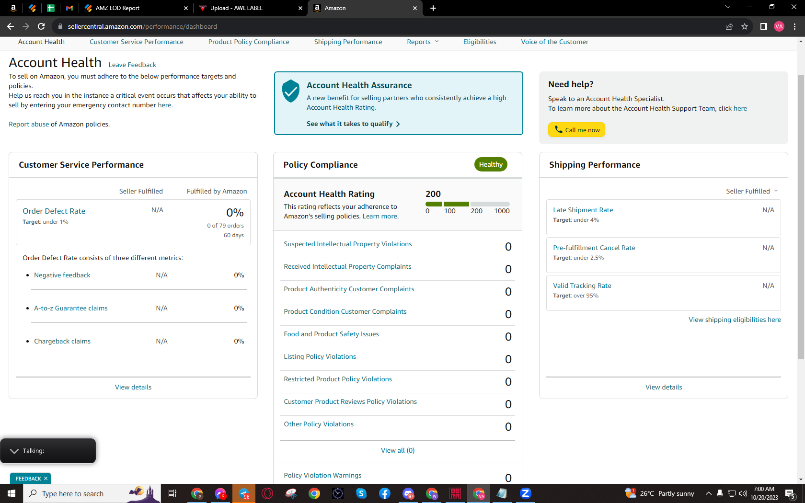
Task: Open Task View on the taskbar
Action: [x=172, y=493]
